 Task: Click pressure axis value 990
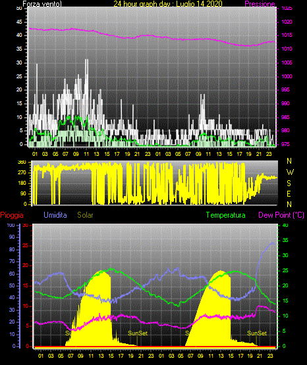[285, 103]
